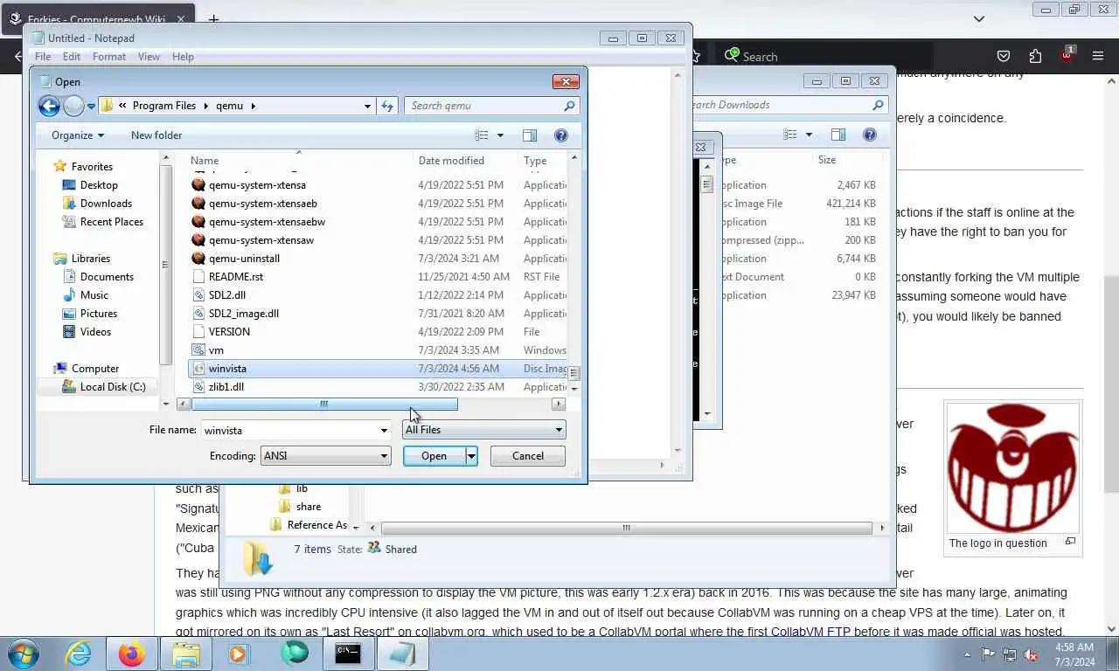Expand the qemu breadcrumb arrow

[x=254, y=106]
